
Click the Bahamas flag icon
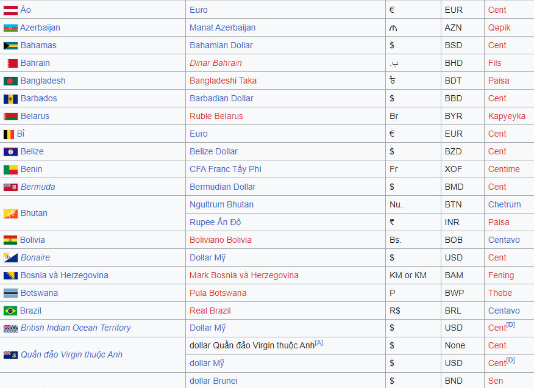pyautogui.click(x=10, y=46)
